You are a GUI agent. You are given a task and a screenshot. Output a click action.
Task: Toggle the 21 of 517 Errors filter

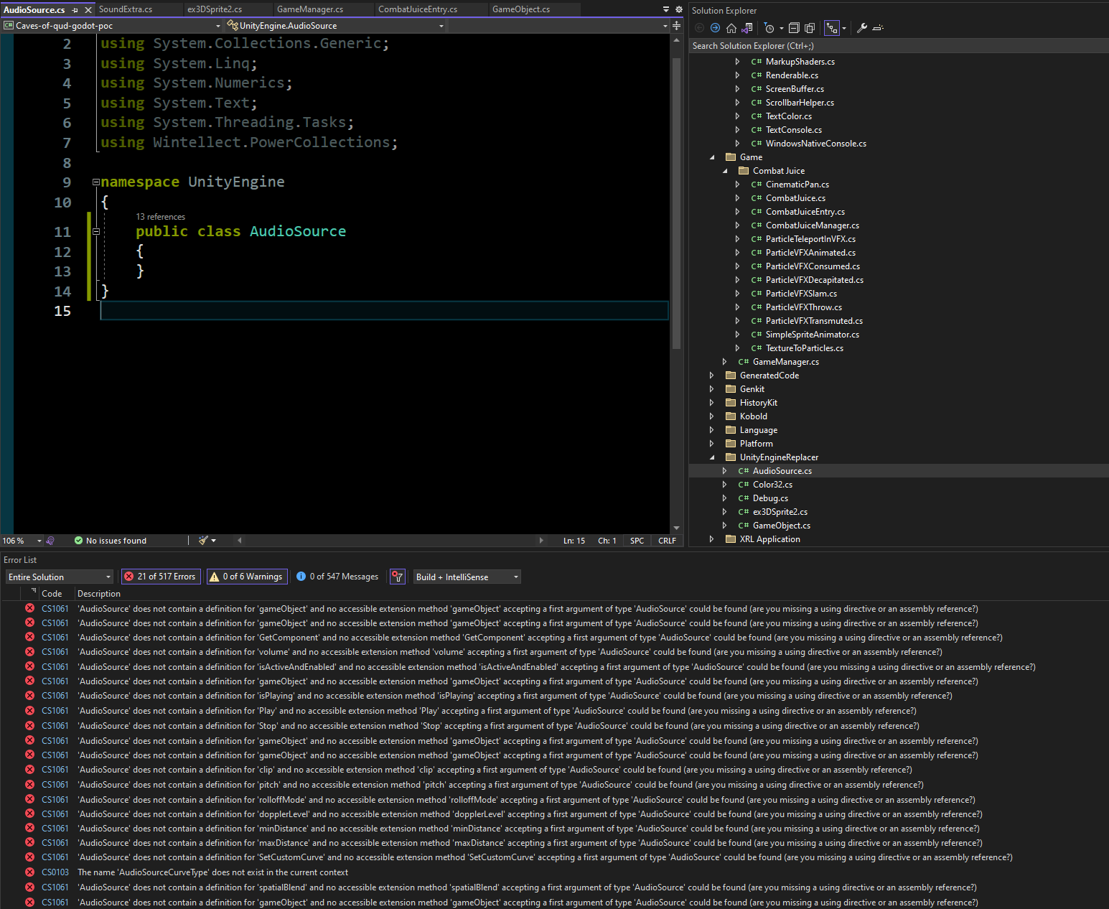click(160, 577)
